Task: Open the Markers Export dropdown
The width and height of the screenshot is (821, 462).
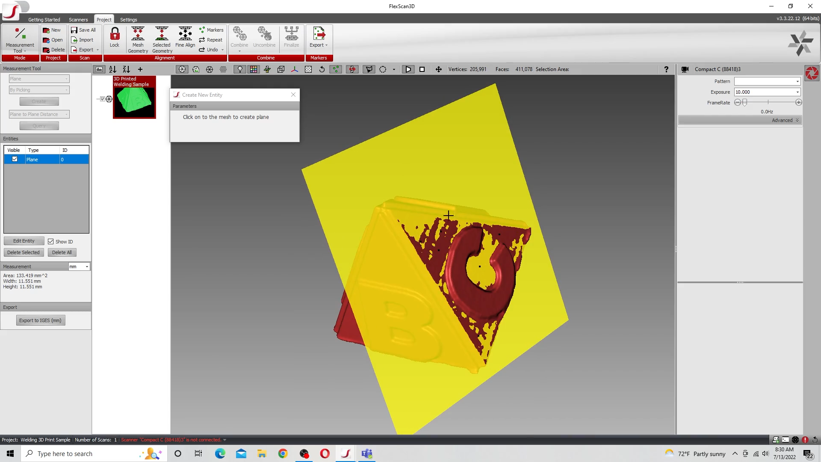Action: pyautogui.click(x=319, y=37)
